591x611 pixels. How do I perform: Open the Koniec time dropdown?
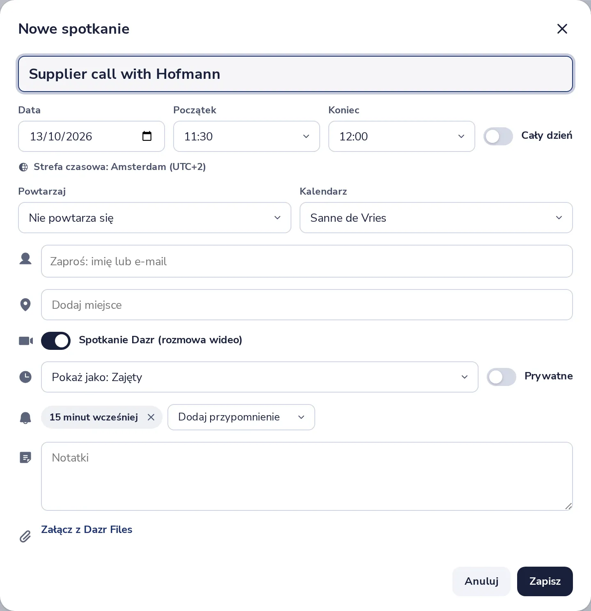402,136
